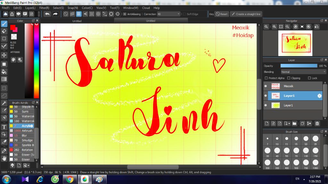328x184 pixels.
Task: Enable the layer Lock checkbox
Action: point(309,78)
